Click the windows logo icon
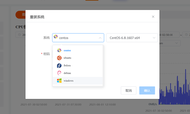 [x=59, y=81]
